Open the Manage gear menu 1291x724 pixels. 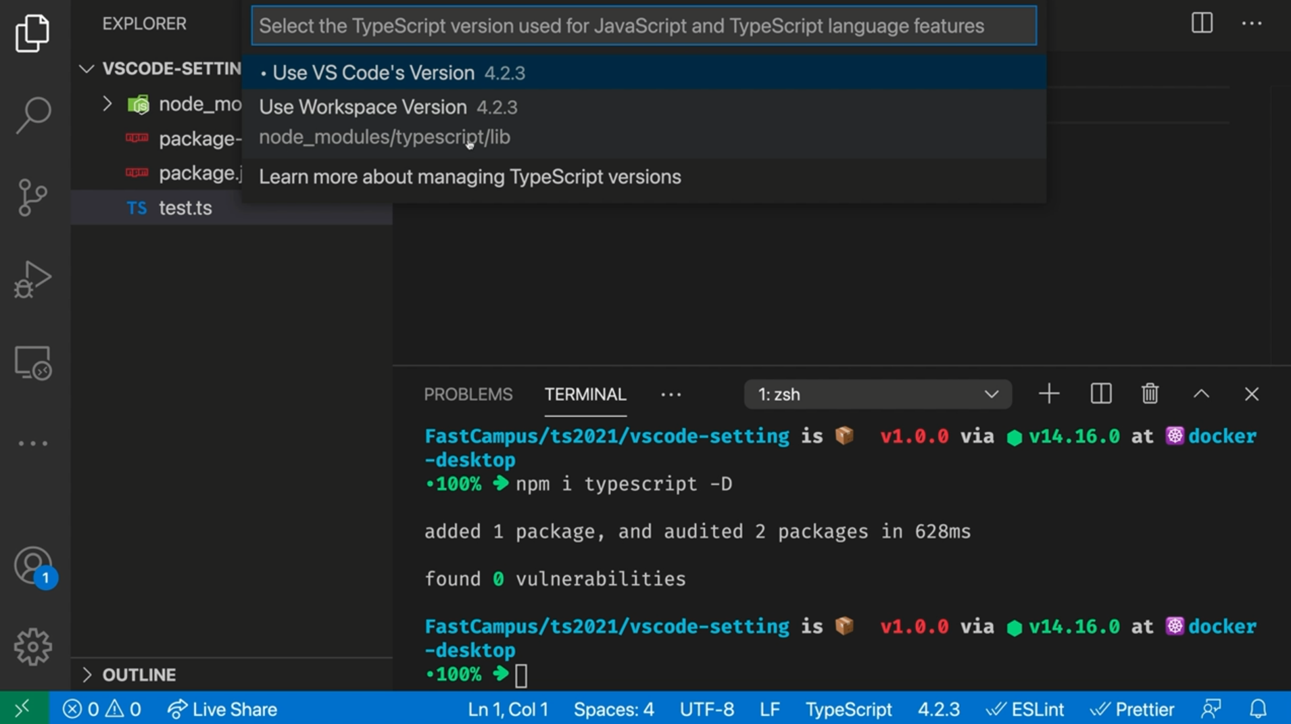point(32,647)
